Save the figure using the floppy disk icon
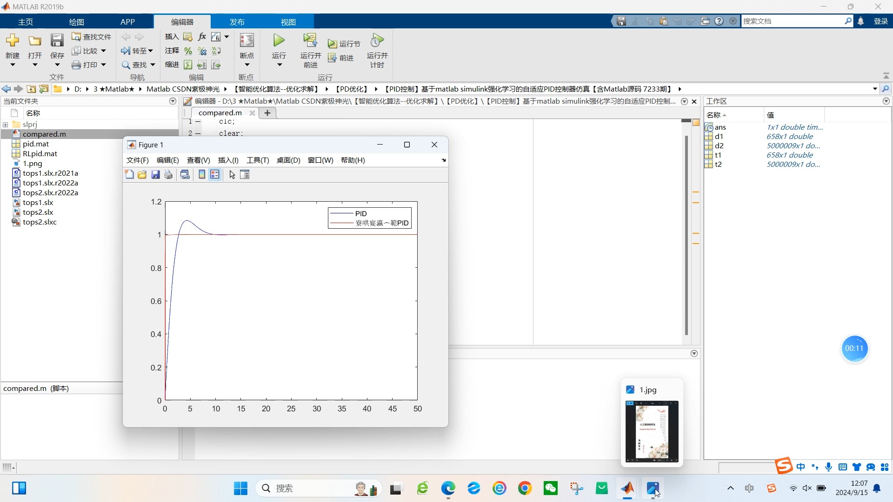This screenshot has width=893, height=502. (x=155, y=175)
